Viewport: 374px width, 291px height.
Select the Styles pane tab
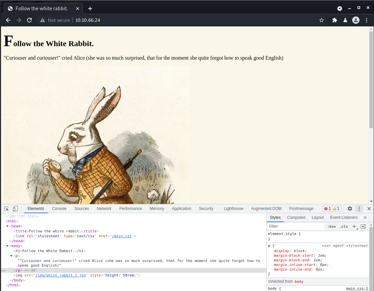click(275, 218)
